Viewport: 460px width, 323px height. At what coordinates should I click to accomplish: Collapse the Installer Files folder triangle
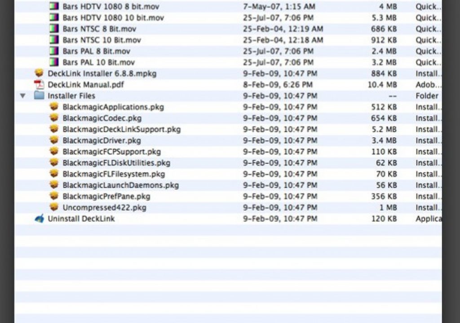point(22,96)
